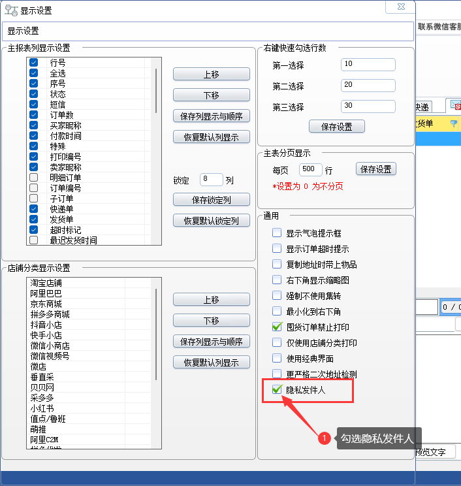Click the 第二选择 input field
The height and width of the screenshot is (486, 461).
pos(368,85)
